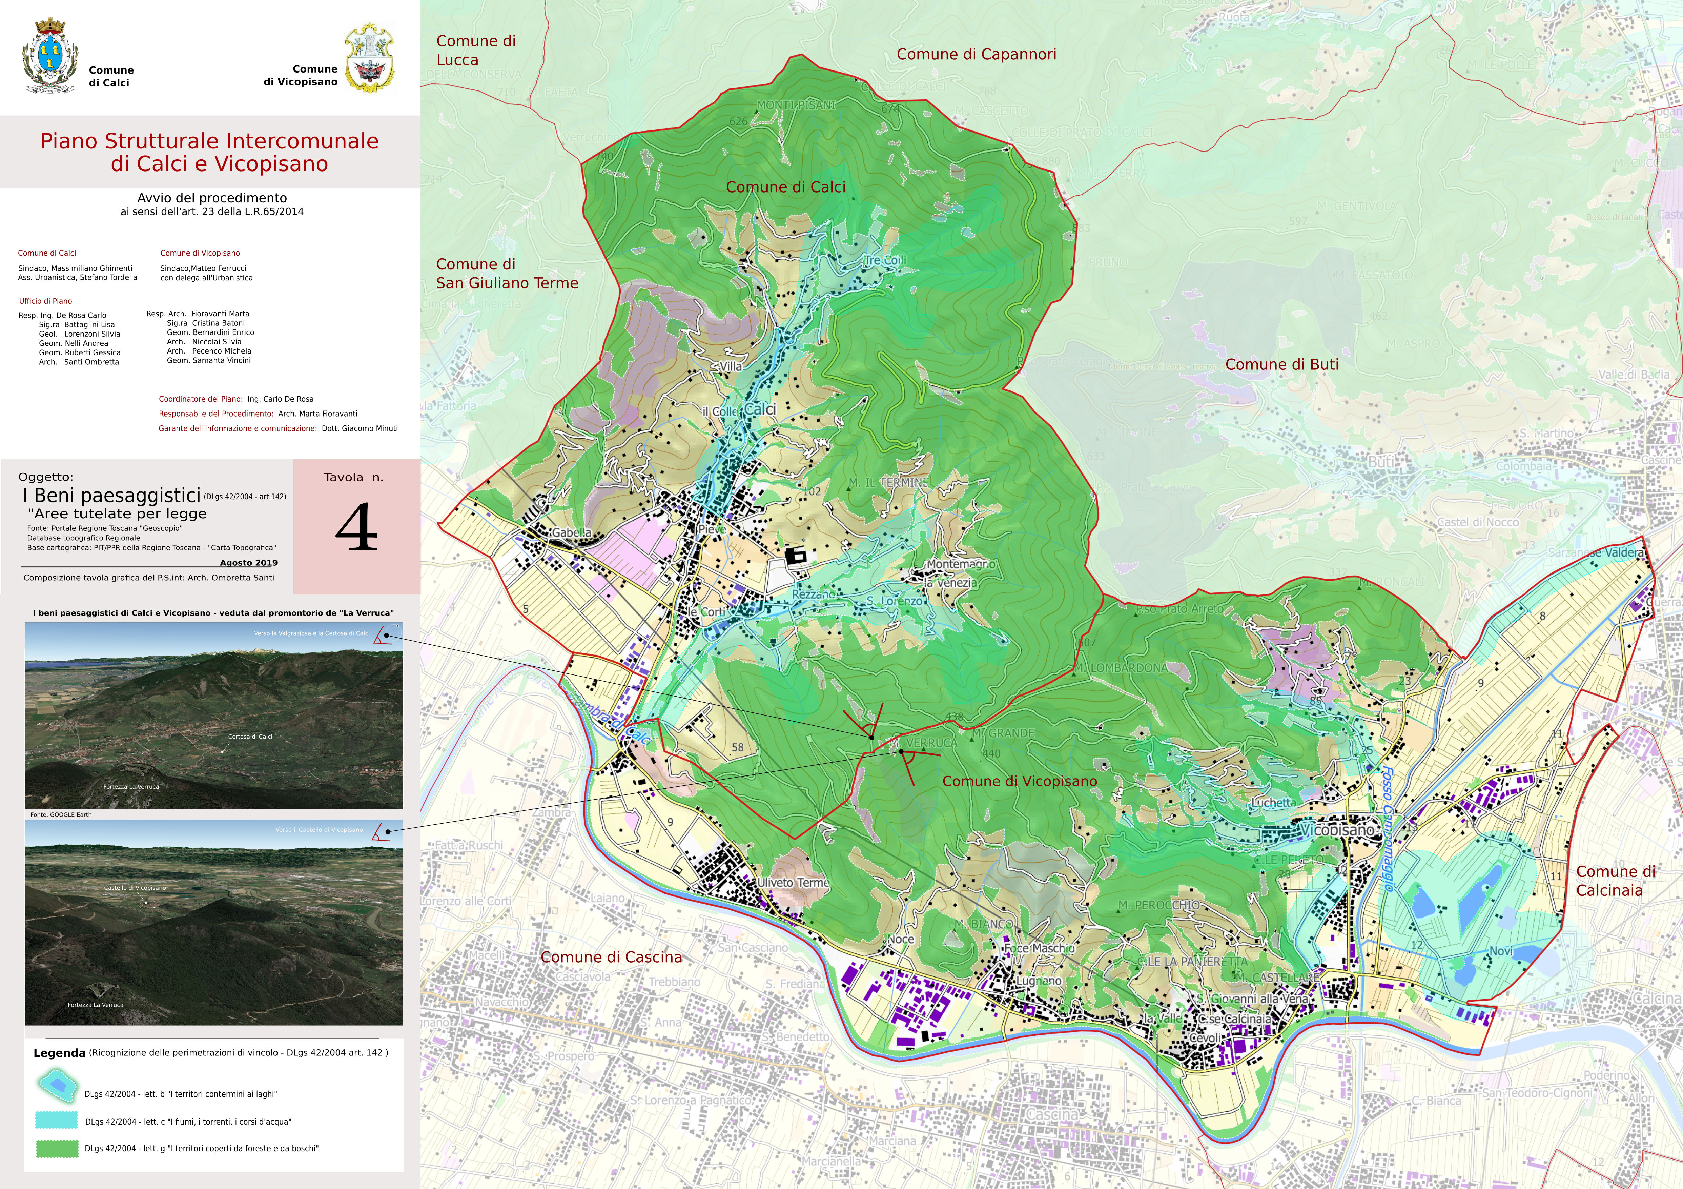Viewport: 1683px width, 1189px height.
Task: Click the Legenda heading text
Action: [x=59, y=1053]
